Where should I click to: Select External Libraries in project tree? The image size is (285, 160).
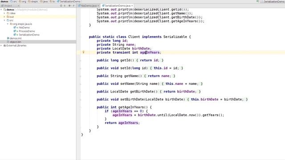pyautogui.click(x=16, y=45)
